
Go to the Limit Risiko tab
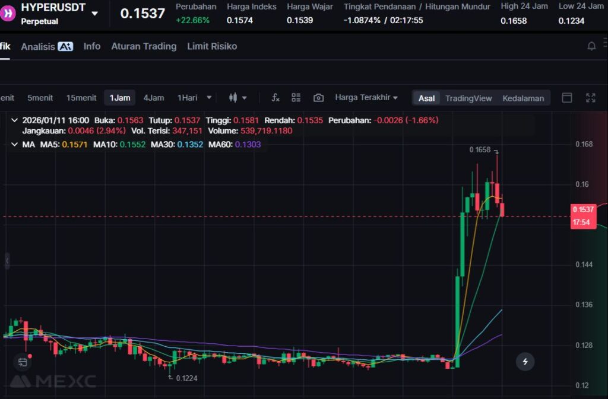coord(212,46)
